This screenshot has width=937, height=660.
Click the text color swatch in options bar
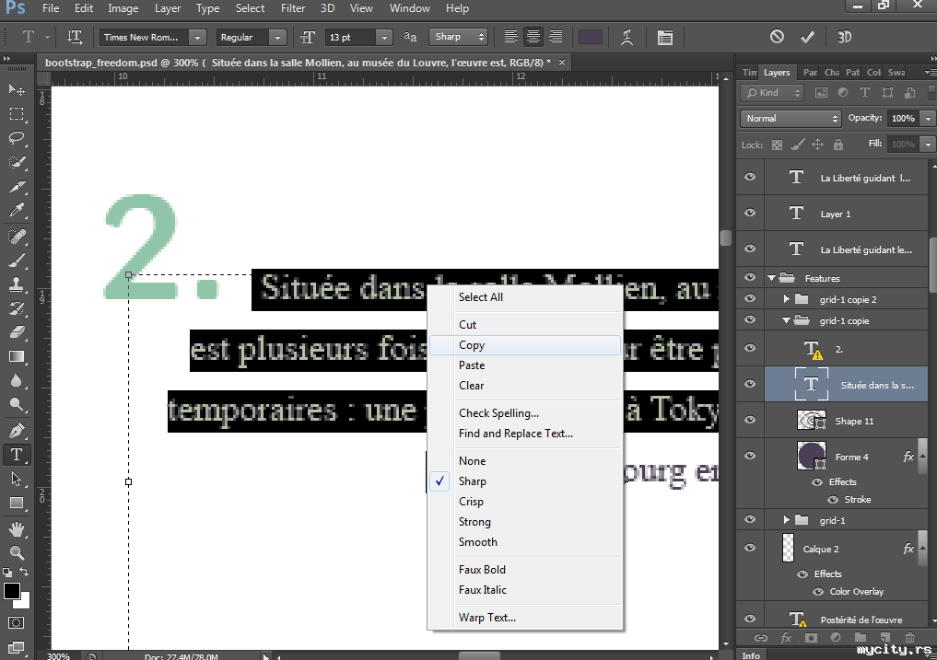pos(591,37)
